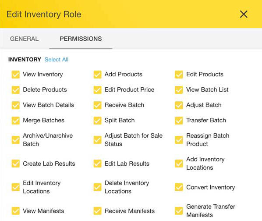Toggle the Receive Manifests permission
Viewport: 262px width, 221px height.
97,211
